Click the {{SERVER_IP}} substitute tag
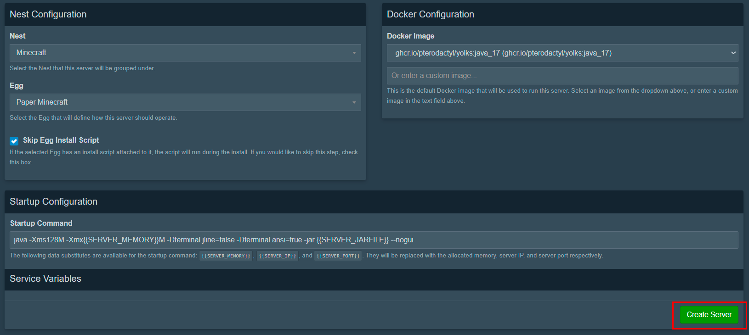The width and height of the screenshot is (749, 335). [x=278, y=256]
